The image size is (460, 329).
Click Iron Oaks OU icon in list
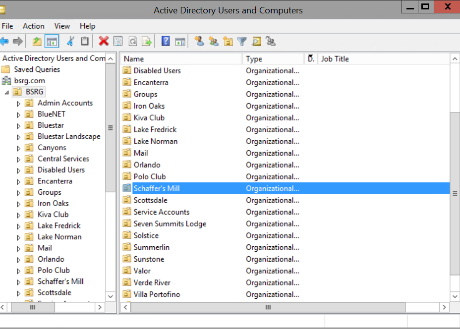(127, 106)
